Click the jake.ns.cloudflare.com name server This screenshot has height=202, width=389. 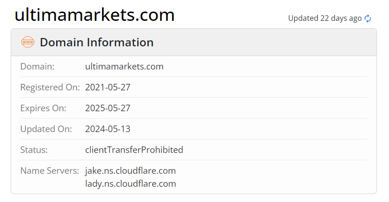(130, 170)
